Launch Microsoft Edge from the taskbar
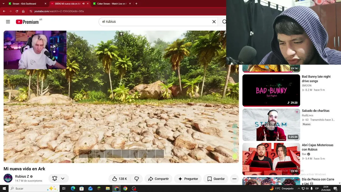Viewport: 341px width, 192px height. (73, 189)
